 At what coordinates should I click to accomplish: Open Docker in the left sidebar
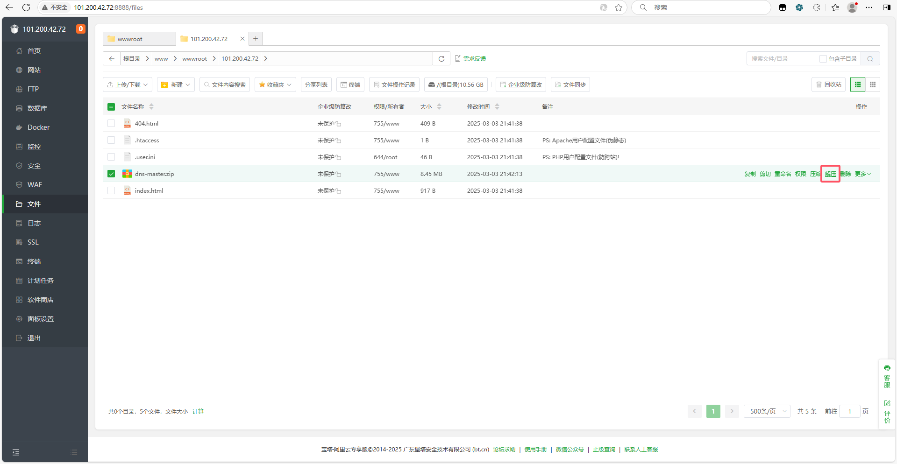pyautogui.click(x=38, y=127)
